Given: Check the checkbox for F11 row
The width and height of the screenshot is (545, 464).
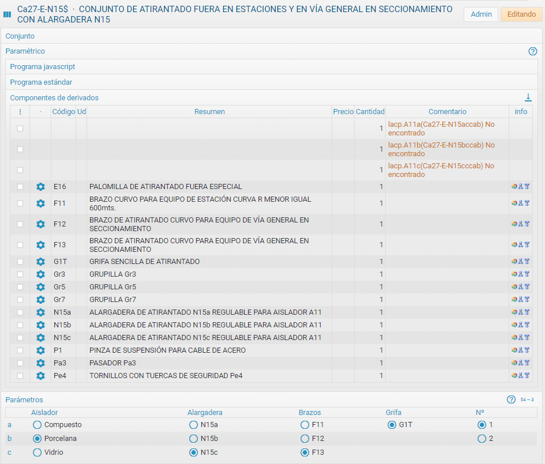Looking at the screenshot, I should coord(20,203).
